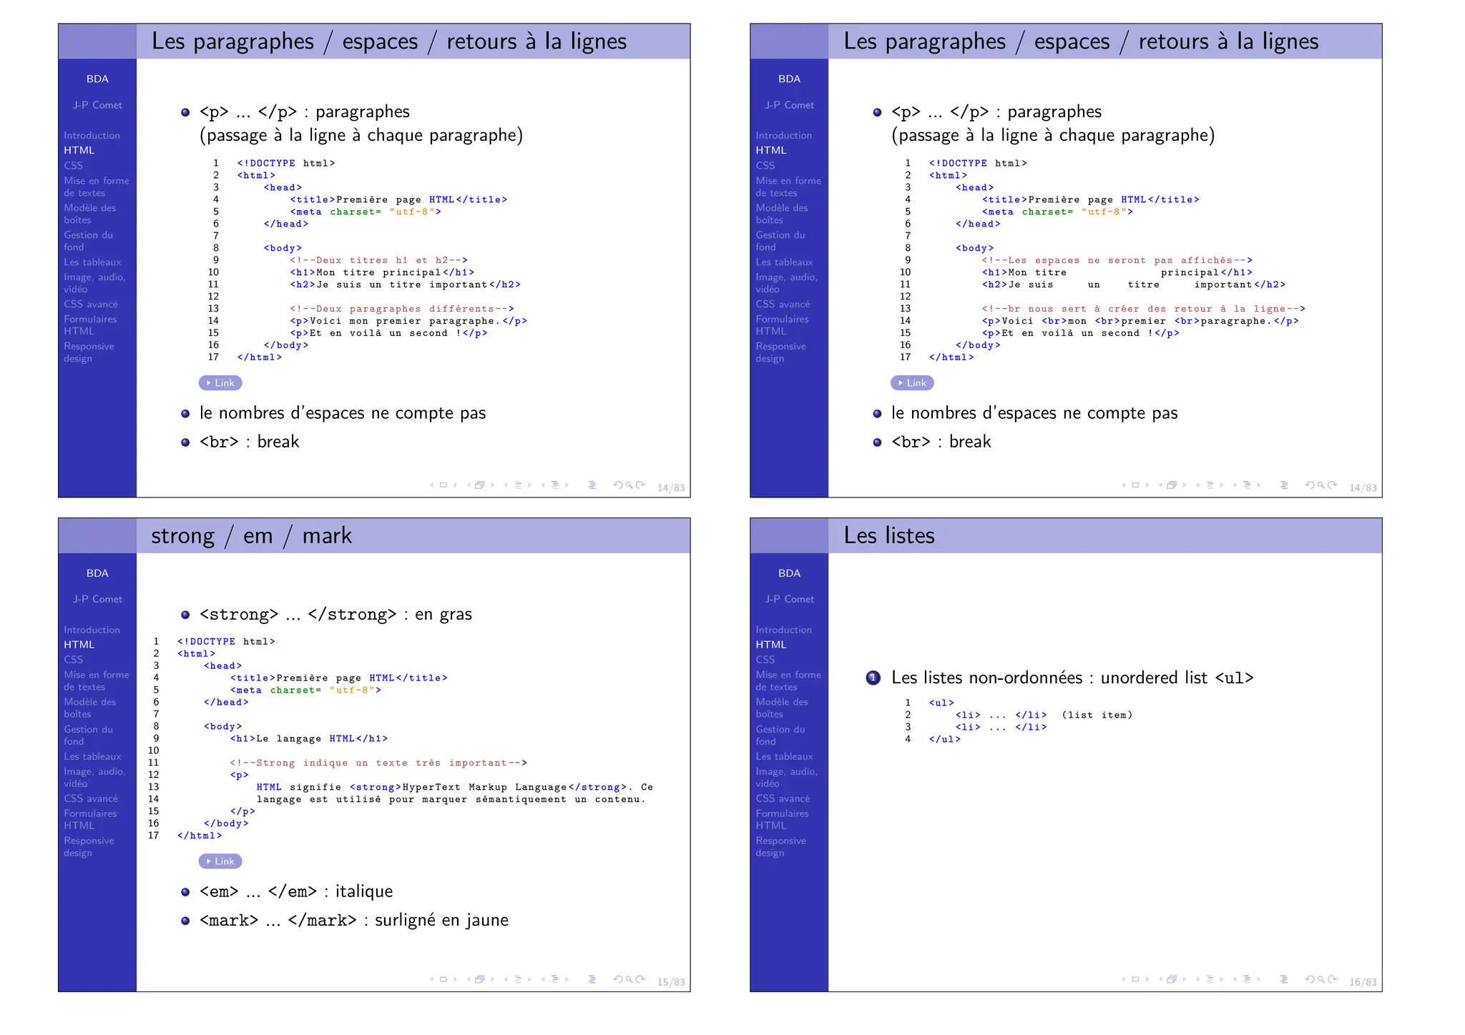
Task: Click the BDA title in the top-right slide sidebar
Action: click(789, 79)
